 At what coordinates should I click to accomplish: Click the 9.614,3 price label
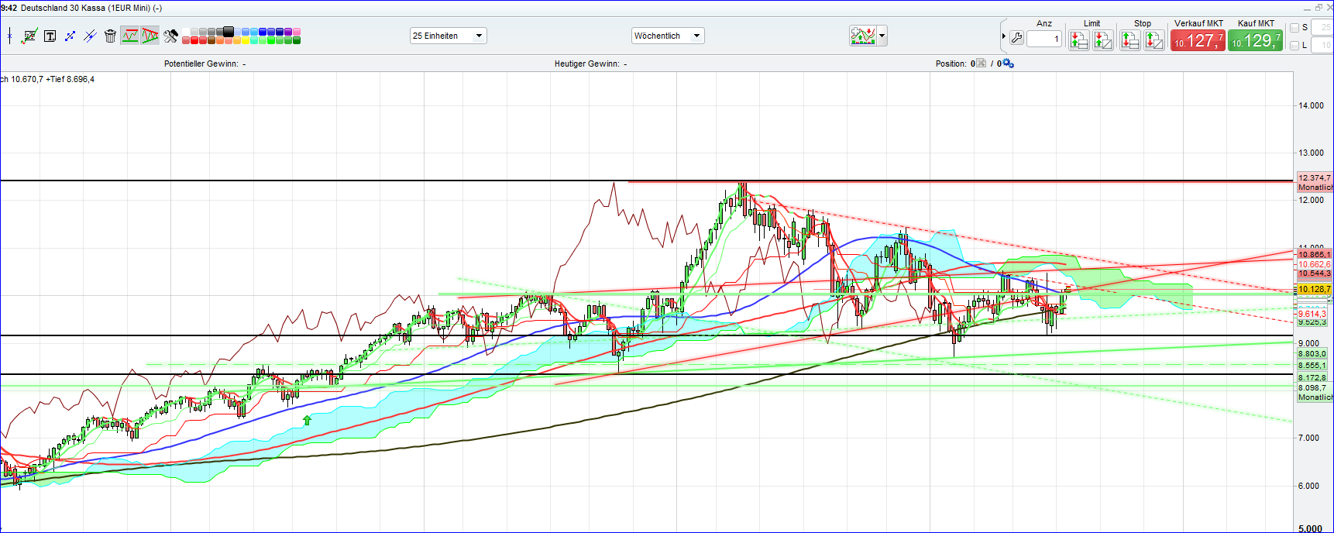(1312, 314)
